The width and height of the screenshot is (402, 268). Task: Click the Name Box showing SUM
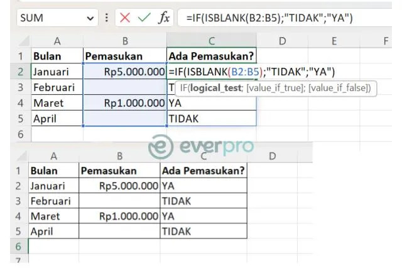click(x=57, y=18)
